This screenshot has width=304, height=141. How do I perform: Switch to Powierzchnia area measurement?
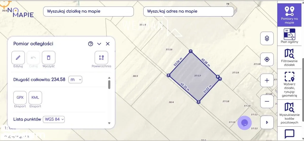point(101,58)
